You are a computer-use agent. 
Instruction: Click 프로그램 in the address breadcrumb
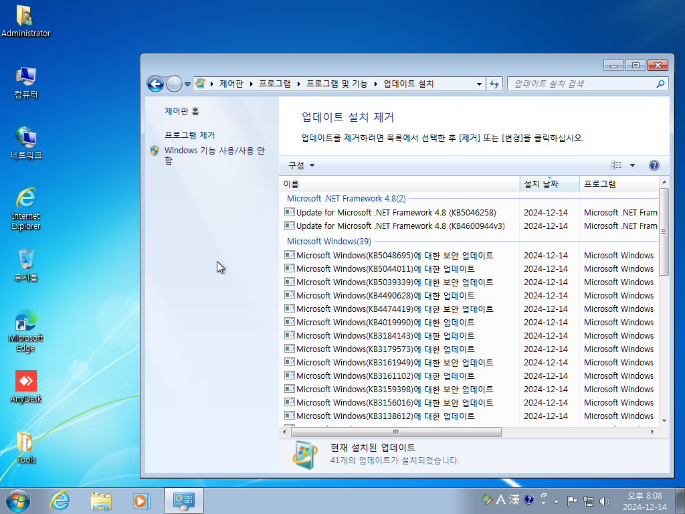[x=275, y=84]
